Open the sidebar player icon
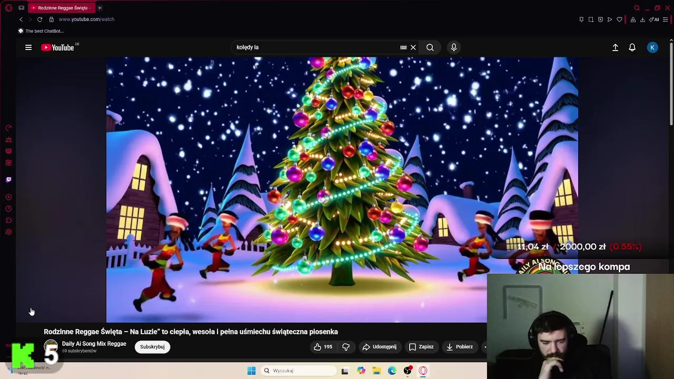674x379 pixels. coord(8,197)
